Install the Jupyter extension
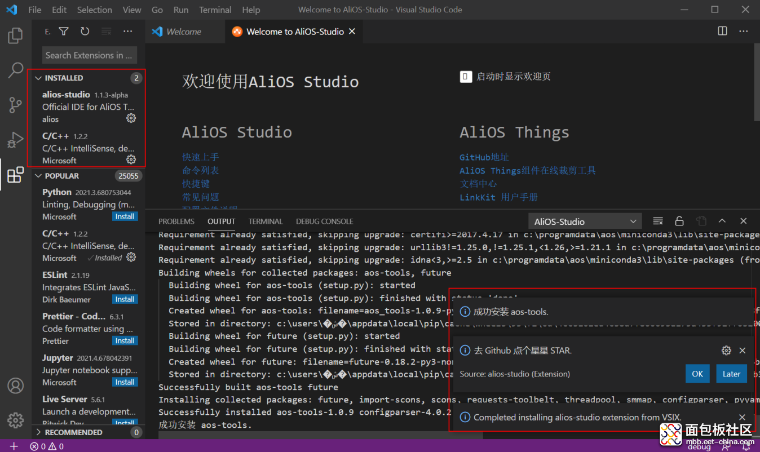Screen dimensions: 760x452 pyautogui.click(x=125, y=382)
